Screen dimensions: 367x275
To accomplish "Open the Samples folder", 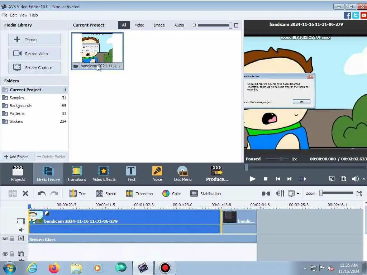I will 34,98.
